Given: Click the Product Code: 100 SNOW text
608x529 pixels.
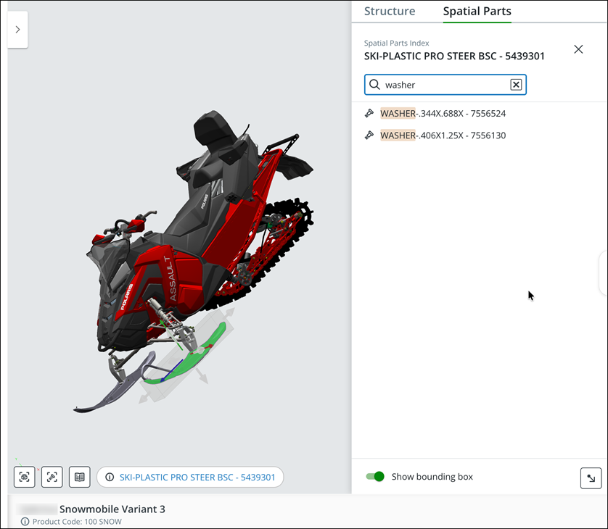Looking at the screenshot, I should point(77,522).
